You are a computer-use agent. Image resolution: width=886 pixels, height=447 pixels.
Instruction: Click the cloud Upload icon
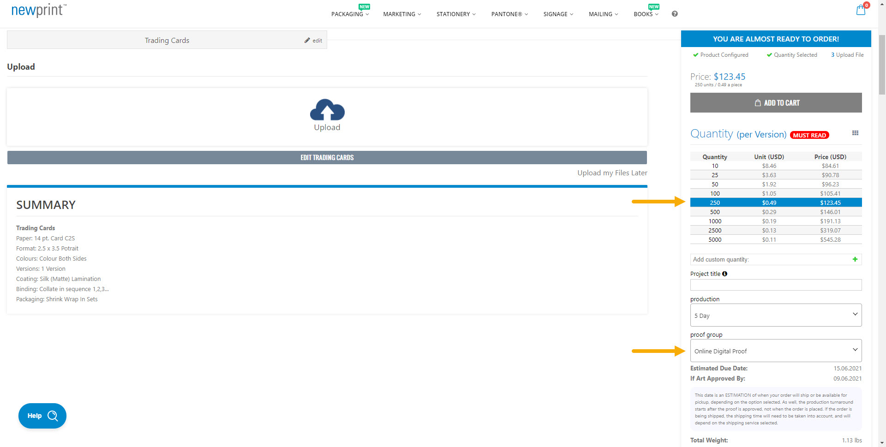point(327,110)
